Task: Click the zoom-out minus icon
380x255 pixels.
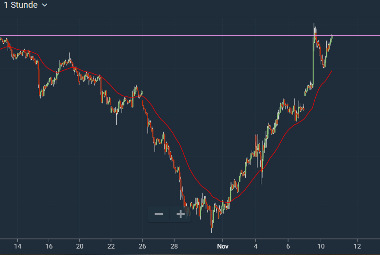Action: [159, 214]
